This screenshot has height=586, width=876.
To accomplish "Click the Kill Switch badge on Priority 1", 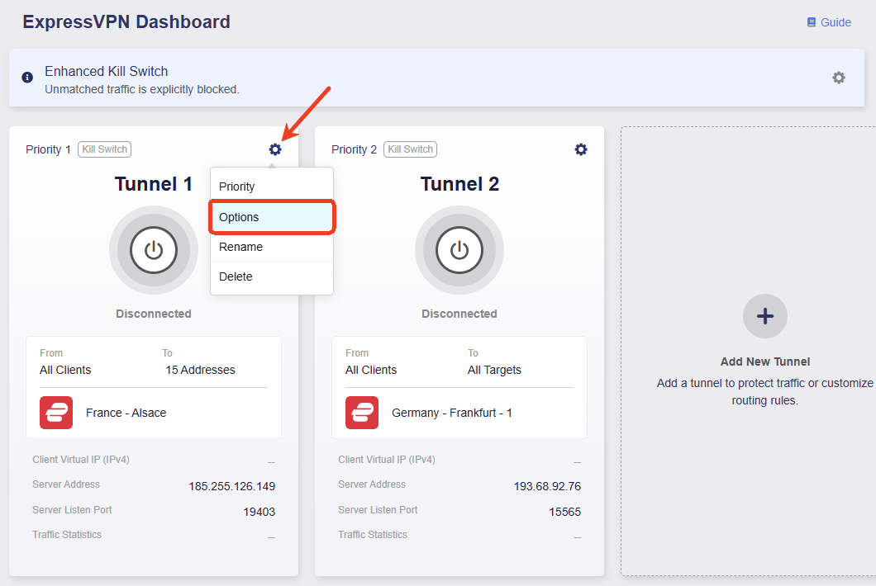I will [x=104, y=149].
